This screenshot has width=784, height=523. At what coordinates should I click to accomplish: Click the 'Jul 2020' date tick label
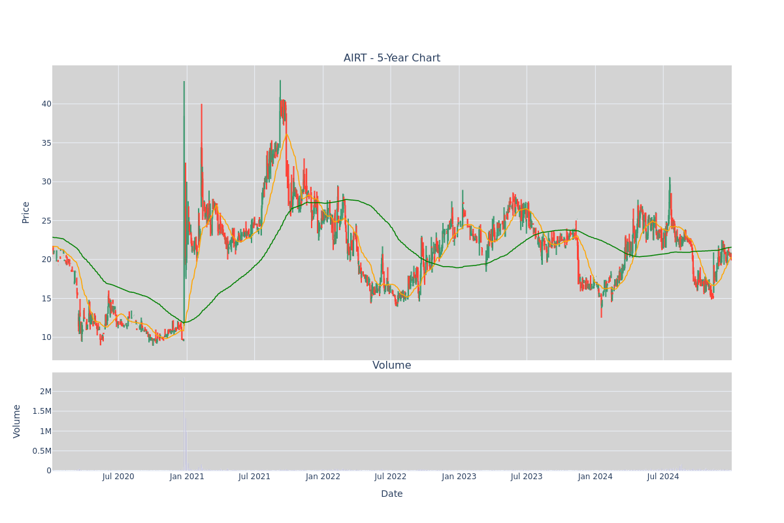(x=118, y=477)
